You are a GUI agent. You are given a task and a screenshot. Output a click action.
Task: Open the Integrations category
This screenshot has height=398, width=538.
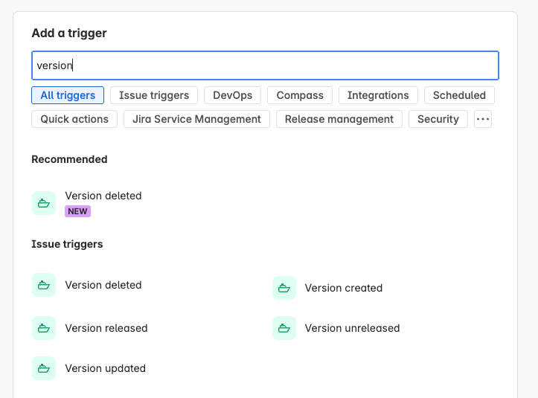click(378, 95)
